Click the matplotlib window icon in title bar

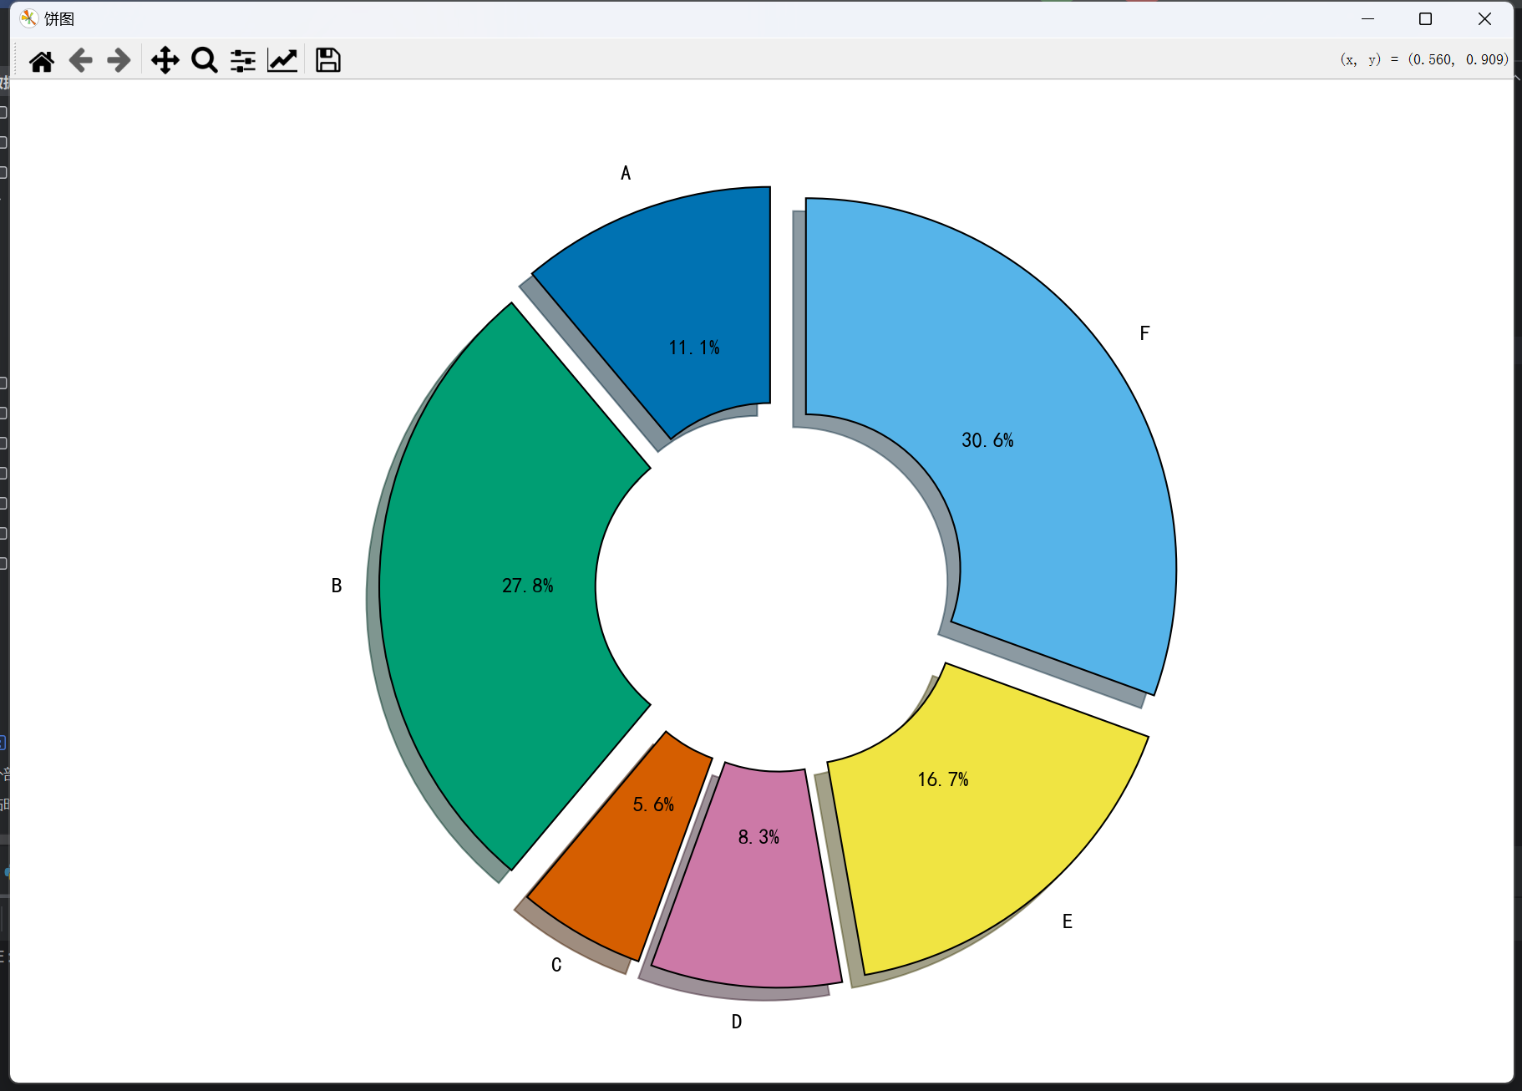pyautogui.click(x=29, y=18)
